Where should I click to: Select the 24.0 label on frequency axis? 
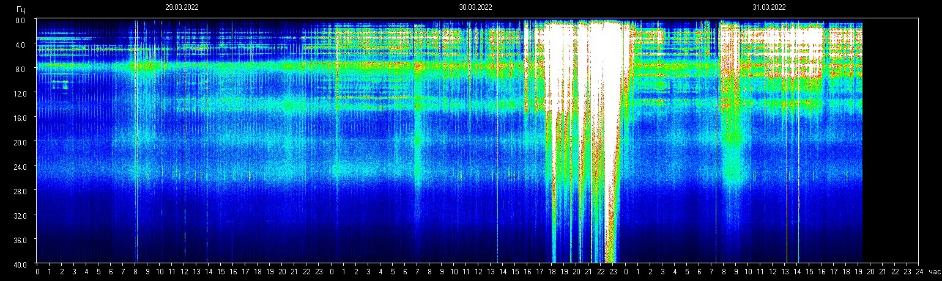(21, 166)
